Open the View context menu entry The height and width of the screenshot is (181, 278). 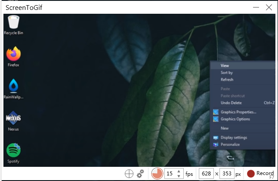tap(243, 65)
